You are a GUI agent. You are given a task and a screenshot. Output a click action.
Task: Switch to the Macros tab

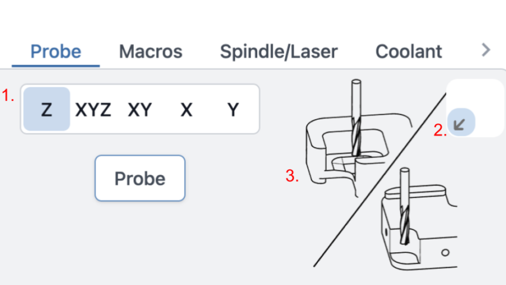pyautogui.click(x=151, y=51)
